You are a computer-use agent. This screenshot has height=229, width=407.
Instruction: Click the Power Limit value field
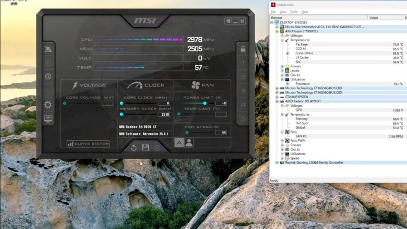click(221, 103)
